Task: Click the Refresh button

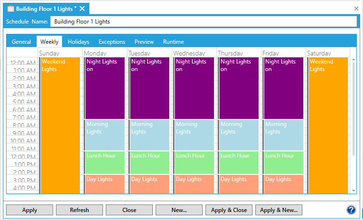Action: pos(79,210)
